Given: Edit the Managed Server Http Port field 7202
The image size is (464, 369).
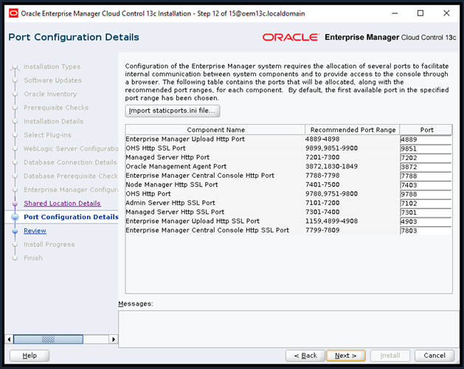Looking at the screenshot, I should pos(426,158).
